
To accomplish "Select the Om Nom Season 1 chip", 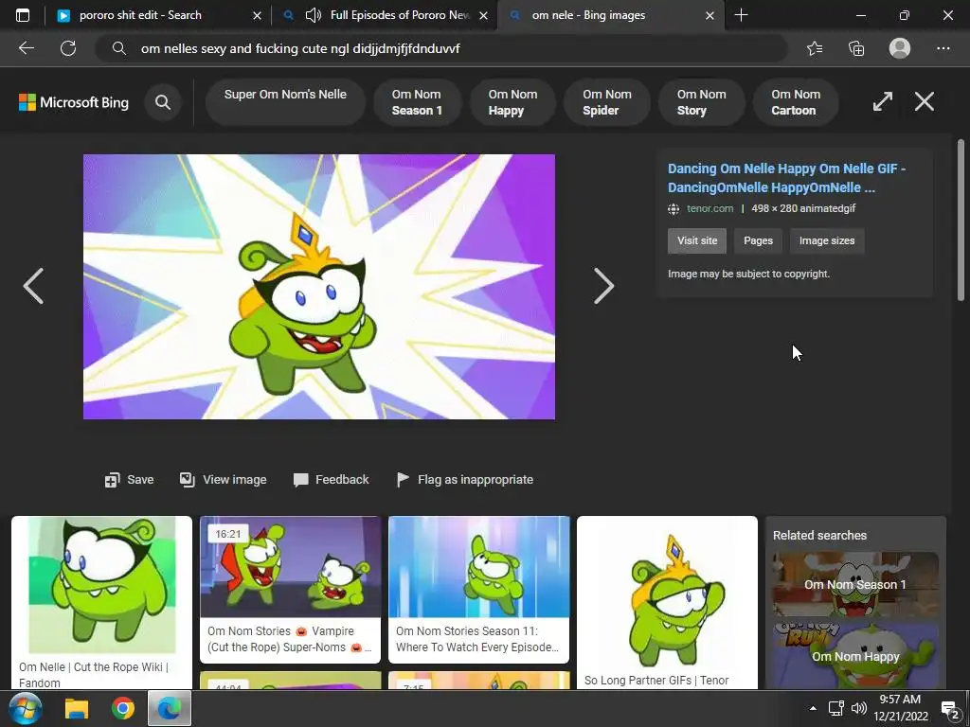I will (x=417, y=102).
